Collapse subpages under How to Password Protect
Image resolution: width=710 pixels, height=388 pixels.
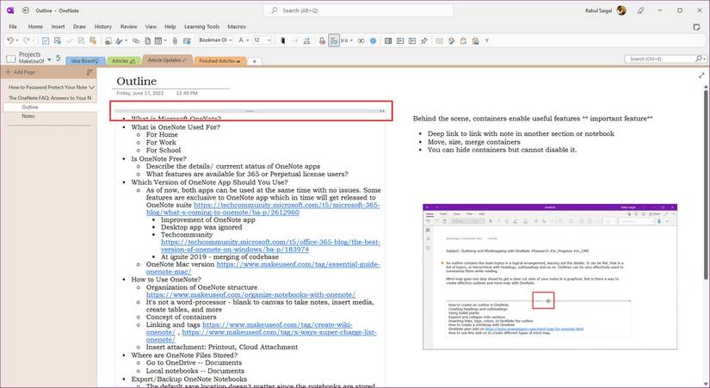pyautogui.click(x=92, y=87)
